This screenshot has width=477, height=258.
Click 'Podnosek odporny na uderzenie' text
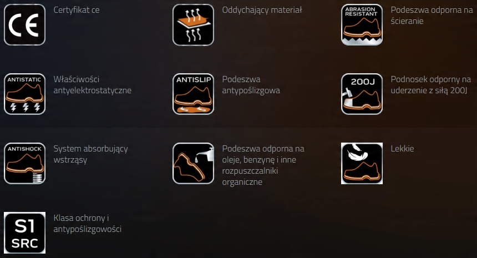(431, 85)
